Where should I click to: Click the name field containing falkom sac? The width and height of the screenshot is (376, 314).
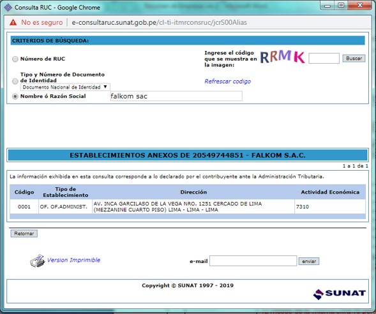pos(176,96)
